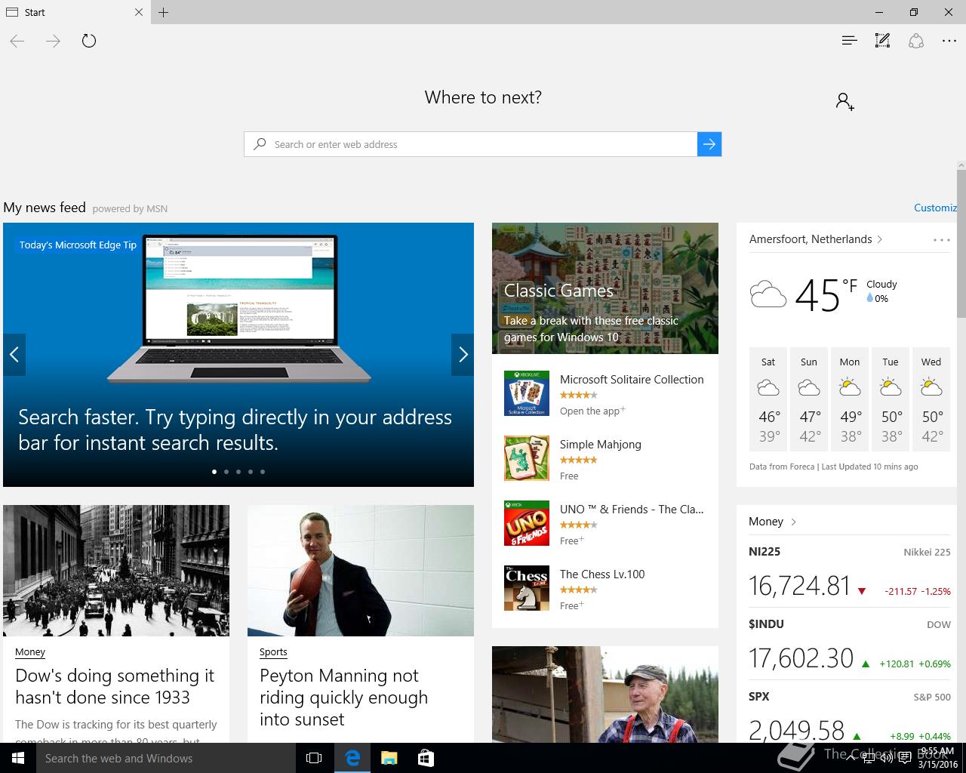
Task: Expand Amersfoort, Netherlands weather location
Action: tap(816, 239)
